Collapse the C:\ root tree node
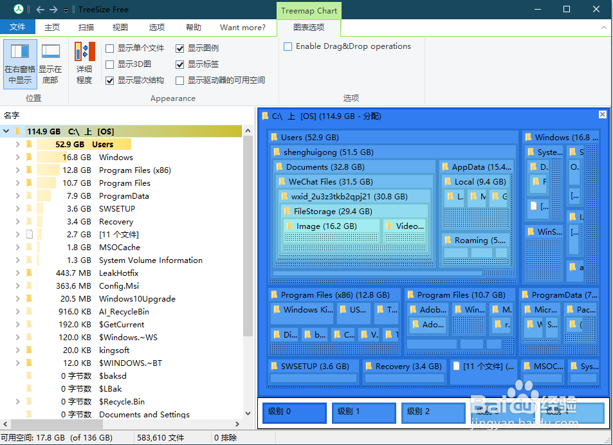 coord(6,131)
